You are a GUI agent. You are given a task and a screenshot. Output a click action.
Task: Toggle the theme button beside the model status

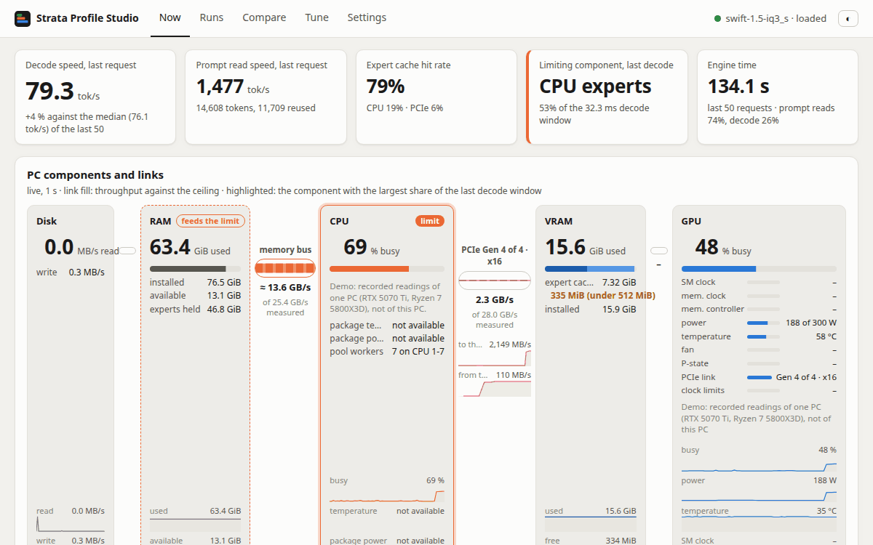pyautogui.click(x=848, y=18)
